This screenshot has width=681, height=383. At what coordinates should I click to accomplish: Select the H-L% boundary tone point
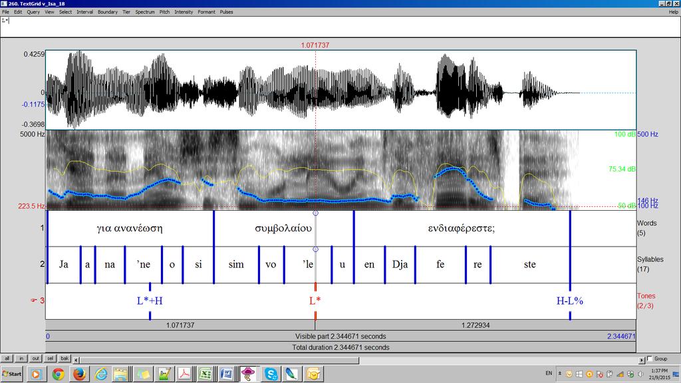pos(570,301)
